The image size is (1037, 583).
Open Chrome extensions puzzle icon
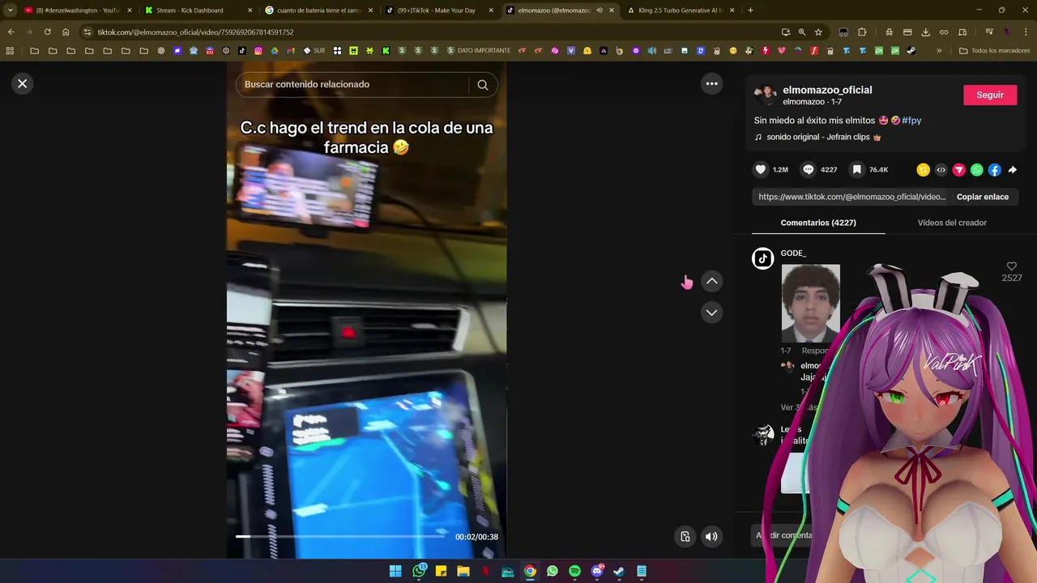click(862, 32)
